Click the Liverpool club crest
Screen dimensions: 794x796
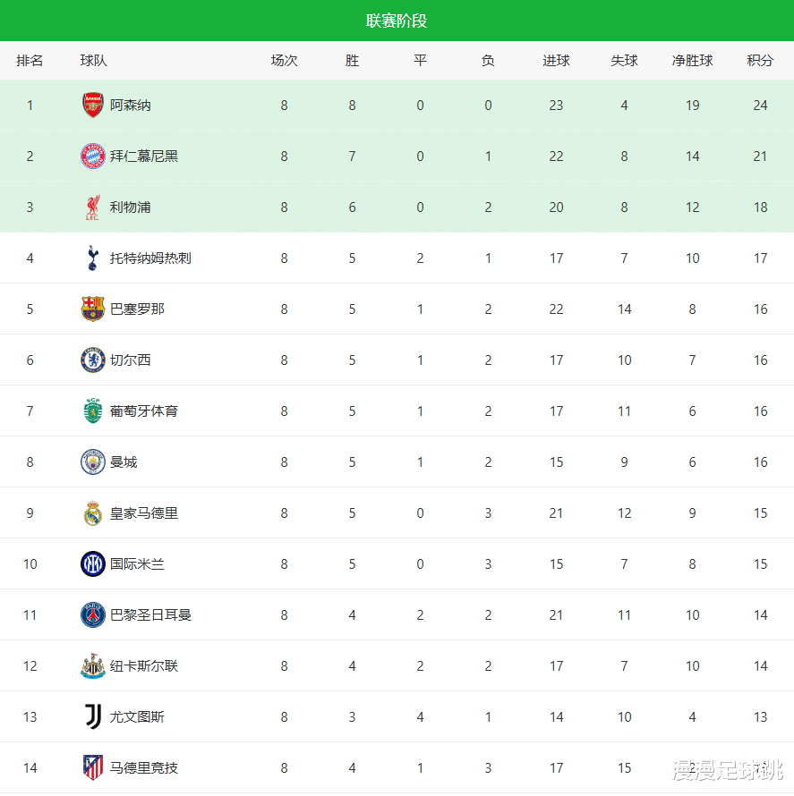click(x=93, y=207)
